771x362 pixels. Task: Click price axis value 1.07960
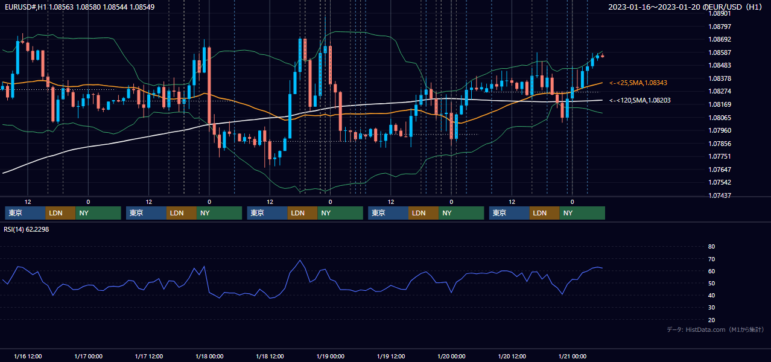click(x=719, y=130)
